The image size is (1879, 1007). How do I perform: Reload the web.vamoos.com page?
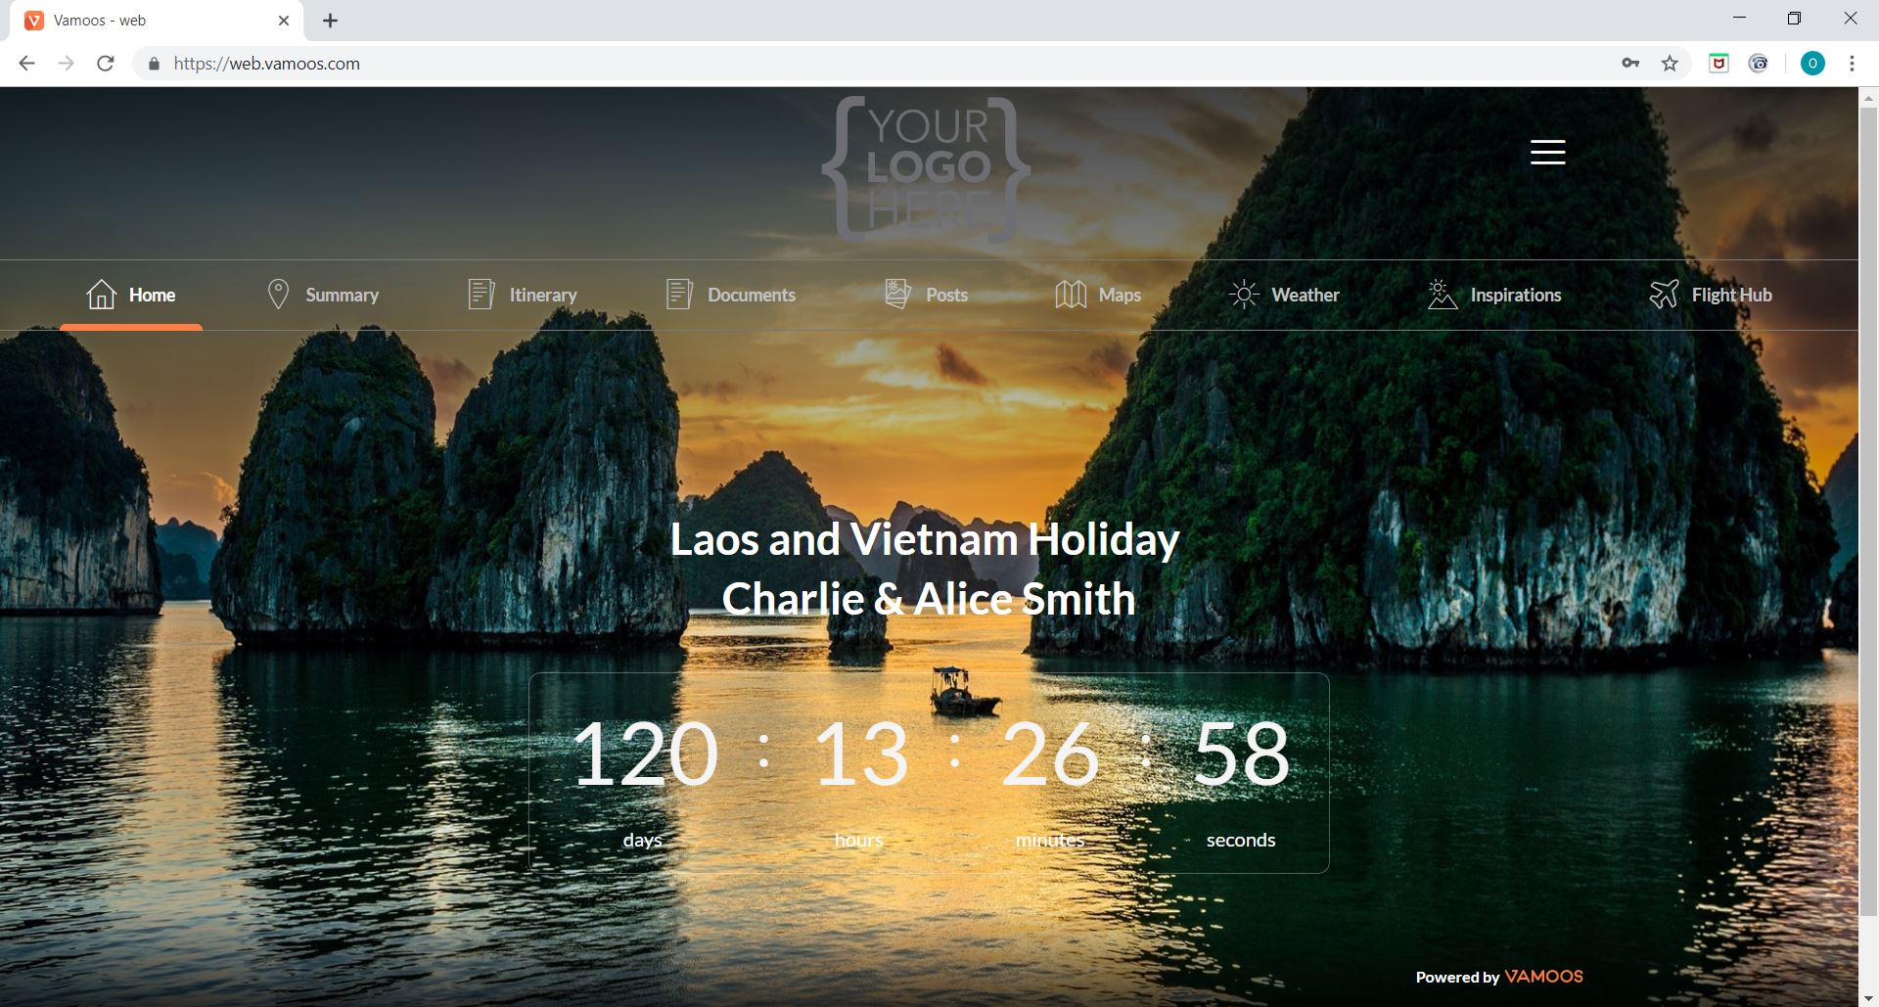(106, 64)
